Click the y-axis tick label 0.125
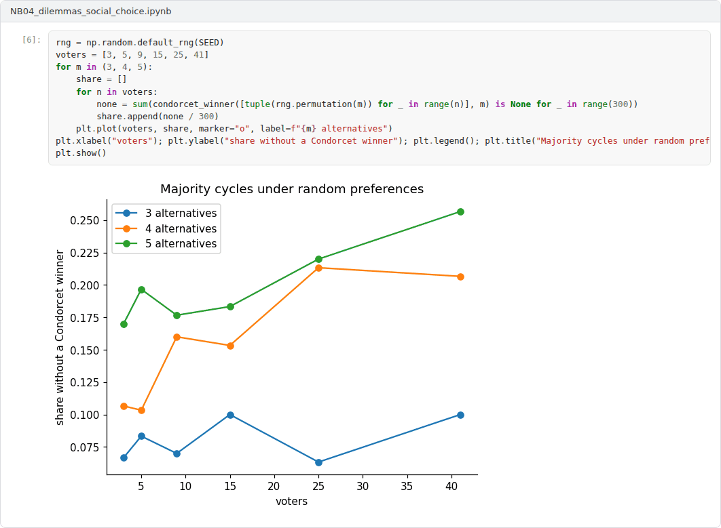 [x=85, y=382]
